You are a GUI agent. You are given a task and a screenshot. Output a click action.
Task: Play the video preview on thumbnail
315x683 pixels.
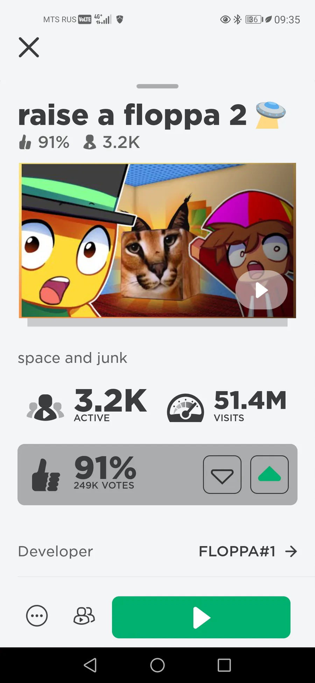click(x=261, y=290)
